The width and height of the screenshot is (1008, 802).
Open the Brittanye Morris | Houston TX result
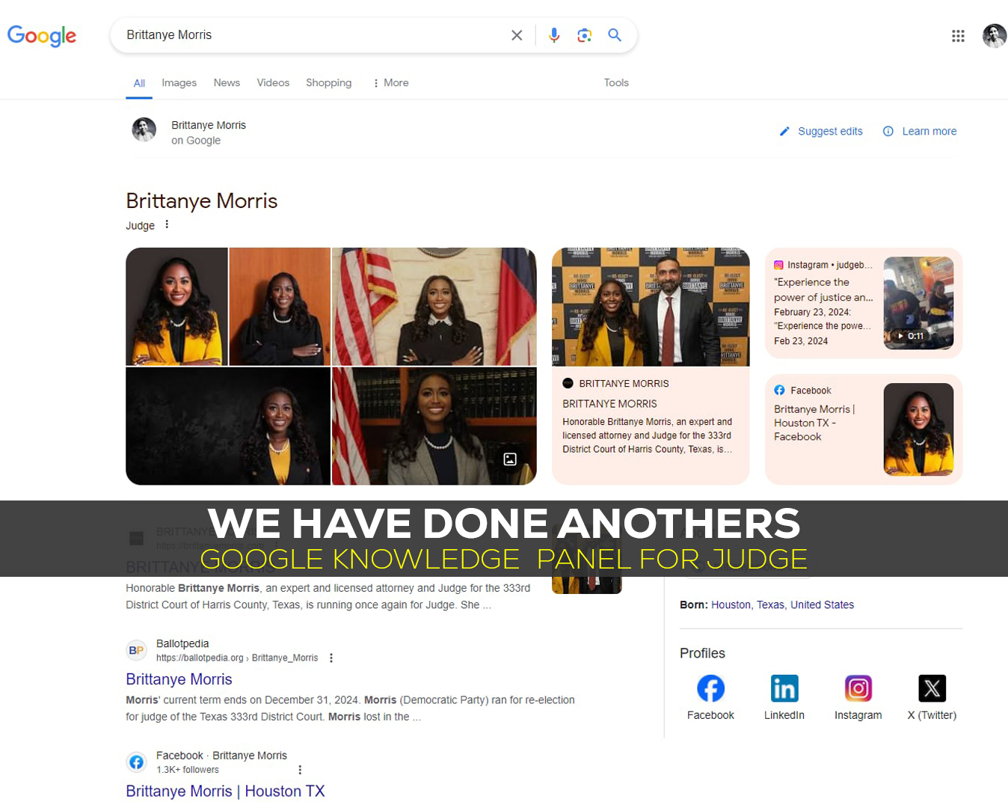tap(225, 792)
